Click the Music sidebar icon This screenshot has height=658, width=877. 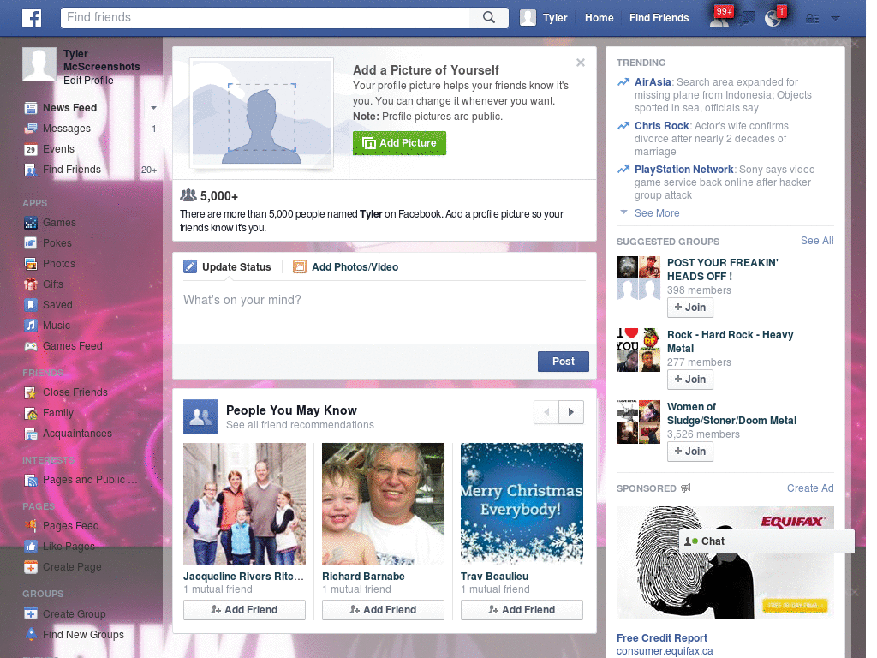31,325
